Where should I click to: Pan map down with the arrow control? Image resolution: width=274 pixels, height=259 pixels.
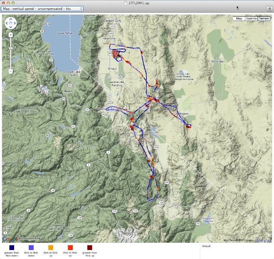click(x=11, y=26)
